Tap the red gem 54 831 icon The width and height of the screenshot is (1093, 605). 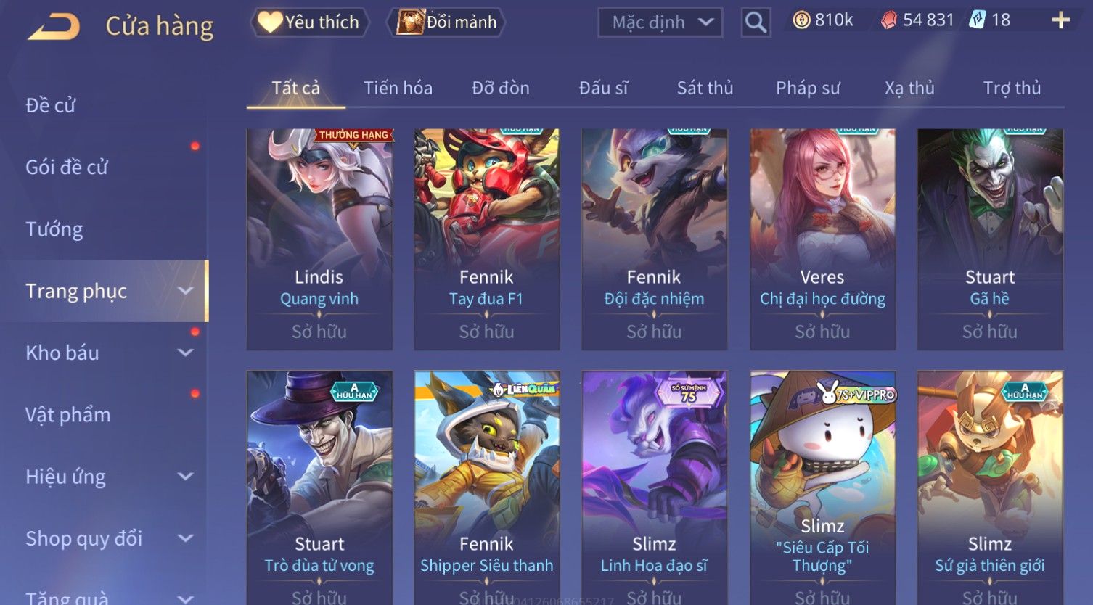tap(889, 20)
